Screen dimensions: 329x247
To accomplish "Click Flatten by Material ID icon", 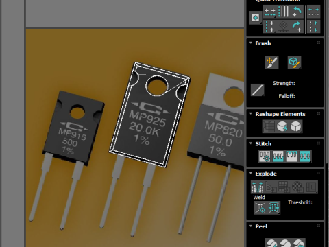I will (297, 187).
